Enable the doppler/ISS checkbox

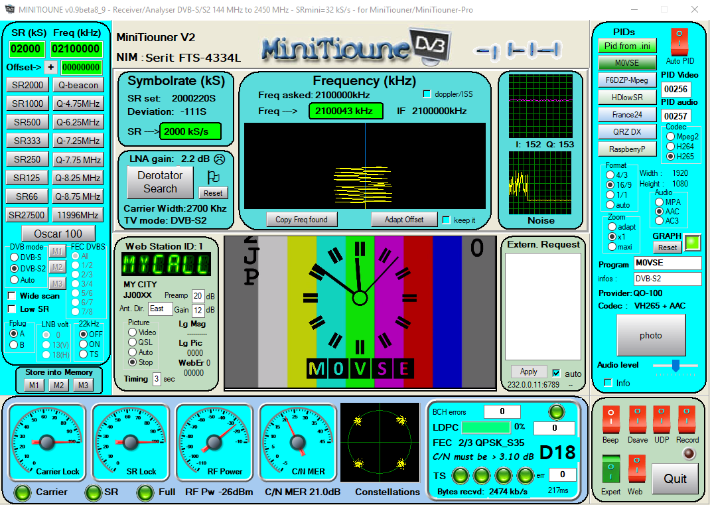[426, 94]
